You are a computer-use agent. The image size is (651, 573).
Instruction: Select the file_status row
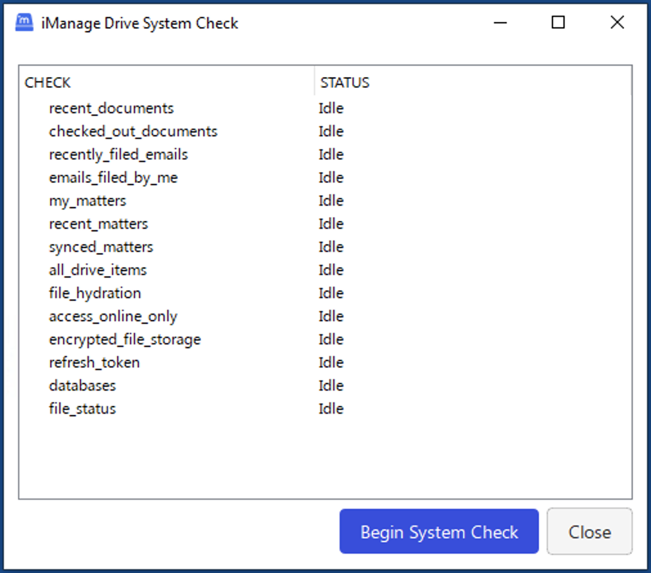pos(82,409)
